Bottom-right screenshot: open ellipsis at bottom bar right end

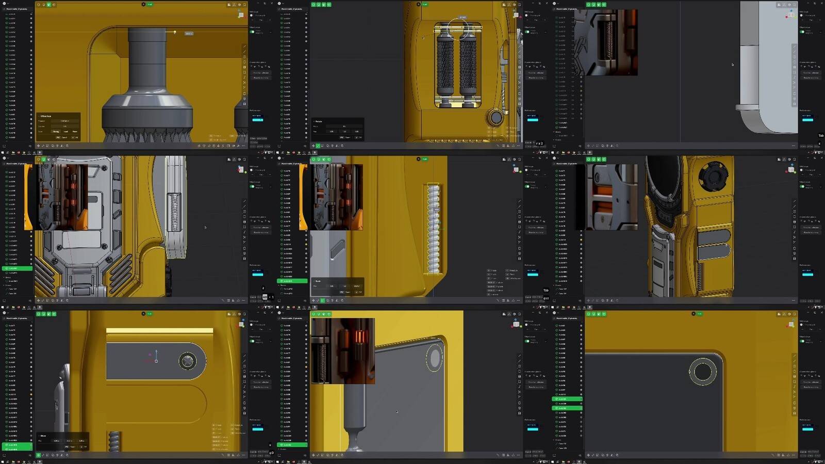tap(794, 455)
